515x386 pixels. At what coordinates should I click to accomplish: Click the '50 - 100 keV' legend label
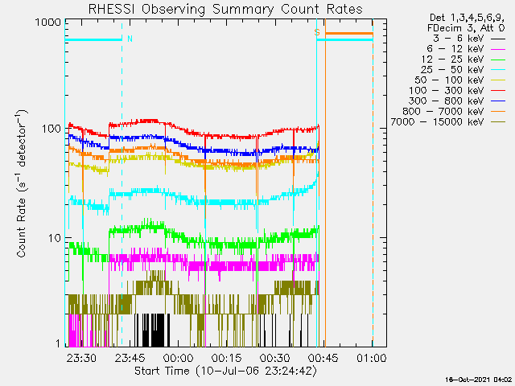(449, 80)
